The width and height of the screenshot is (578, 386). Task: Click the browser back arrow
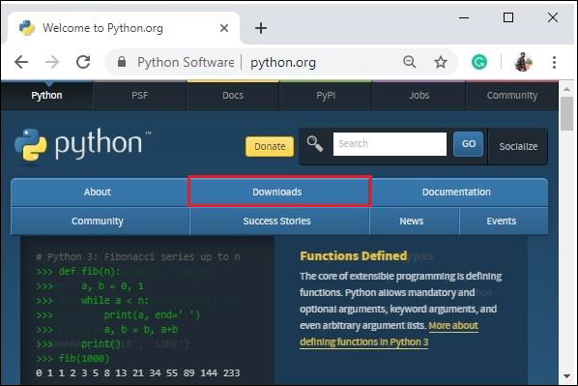coord(21,62)
